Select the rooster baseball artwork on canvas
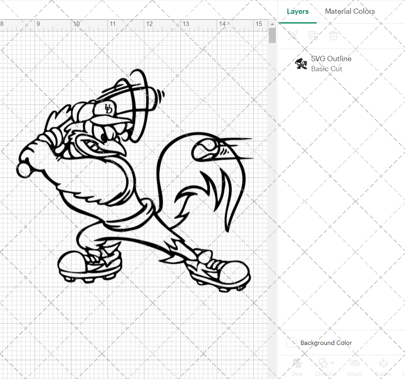The height and width of the screenshot is (379, 405). coord(134,181)
